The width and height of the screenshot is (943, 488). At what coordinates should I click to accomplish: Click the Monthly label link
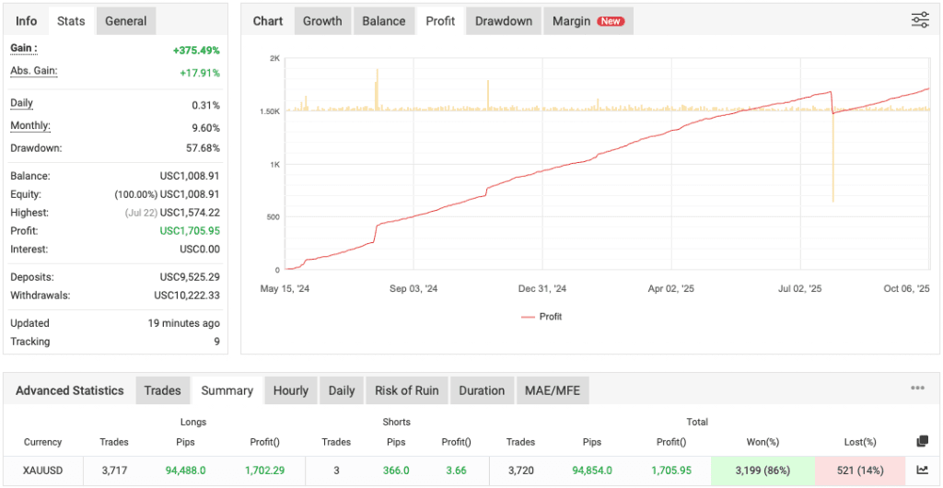30,126
